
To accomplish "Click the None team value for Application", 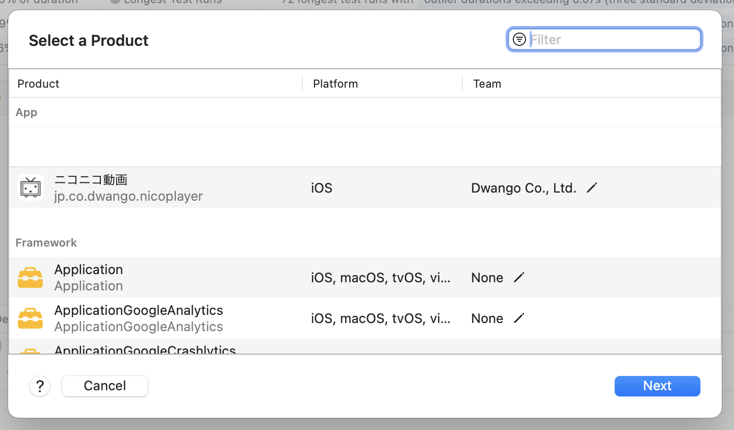I will tap(487, 278).
